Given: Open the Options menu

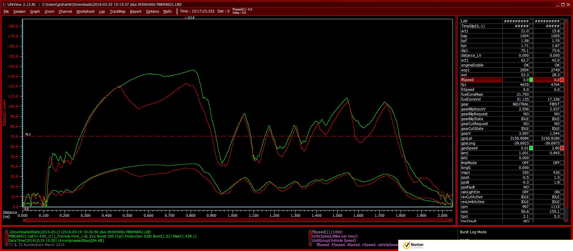Looking at the screenshot, I should pyautogui.click(x=152, y=12).
